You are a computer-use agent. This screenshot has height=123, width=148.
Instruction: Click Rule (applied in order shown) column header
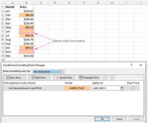tap(20, 83)
